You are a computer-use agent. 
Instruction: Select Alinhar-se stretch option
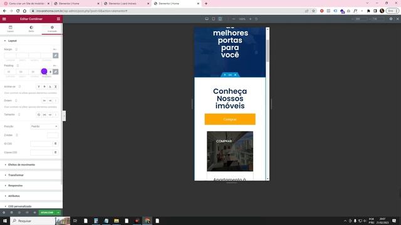point(56,87)
